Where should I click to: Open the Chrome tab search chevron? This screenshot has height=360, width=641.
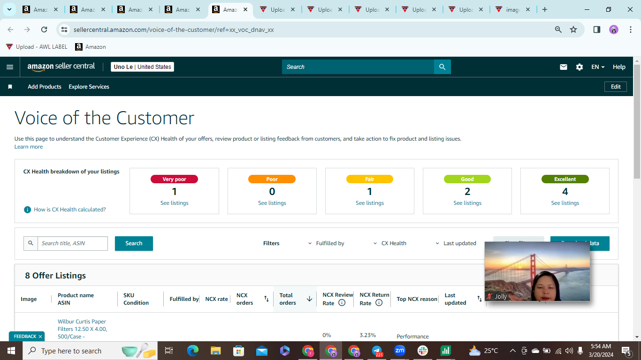pyautogui.click(x=9, y=9)
